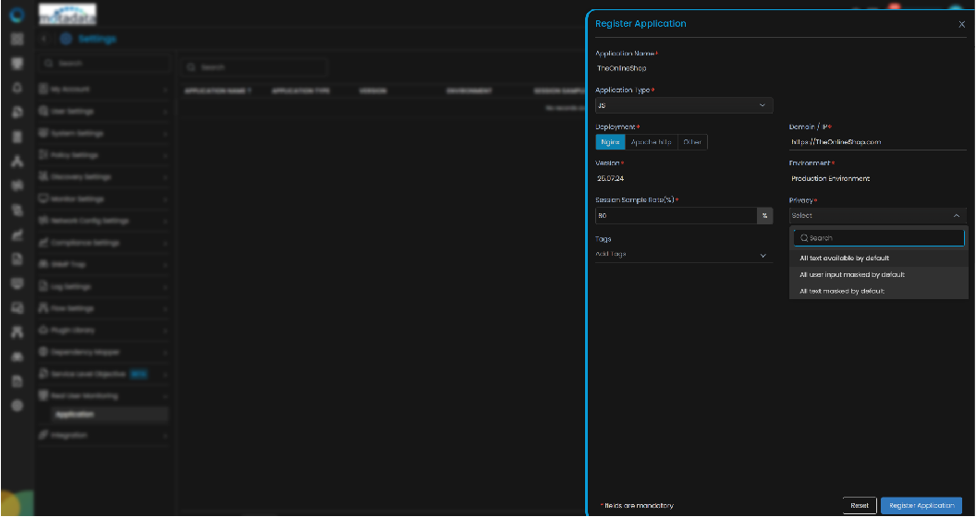Click the Real User Monitoring icon
This screenshot has width=976, height=517.
(43, 396)
